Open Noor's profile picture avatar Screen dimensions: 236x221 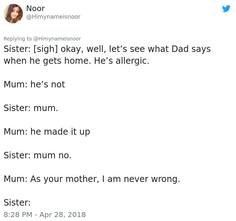(13, 14)
